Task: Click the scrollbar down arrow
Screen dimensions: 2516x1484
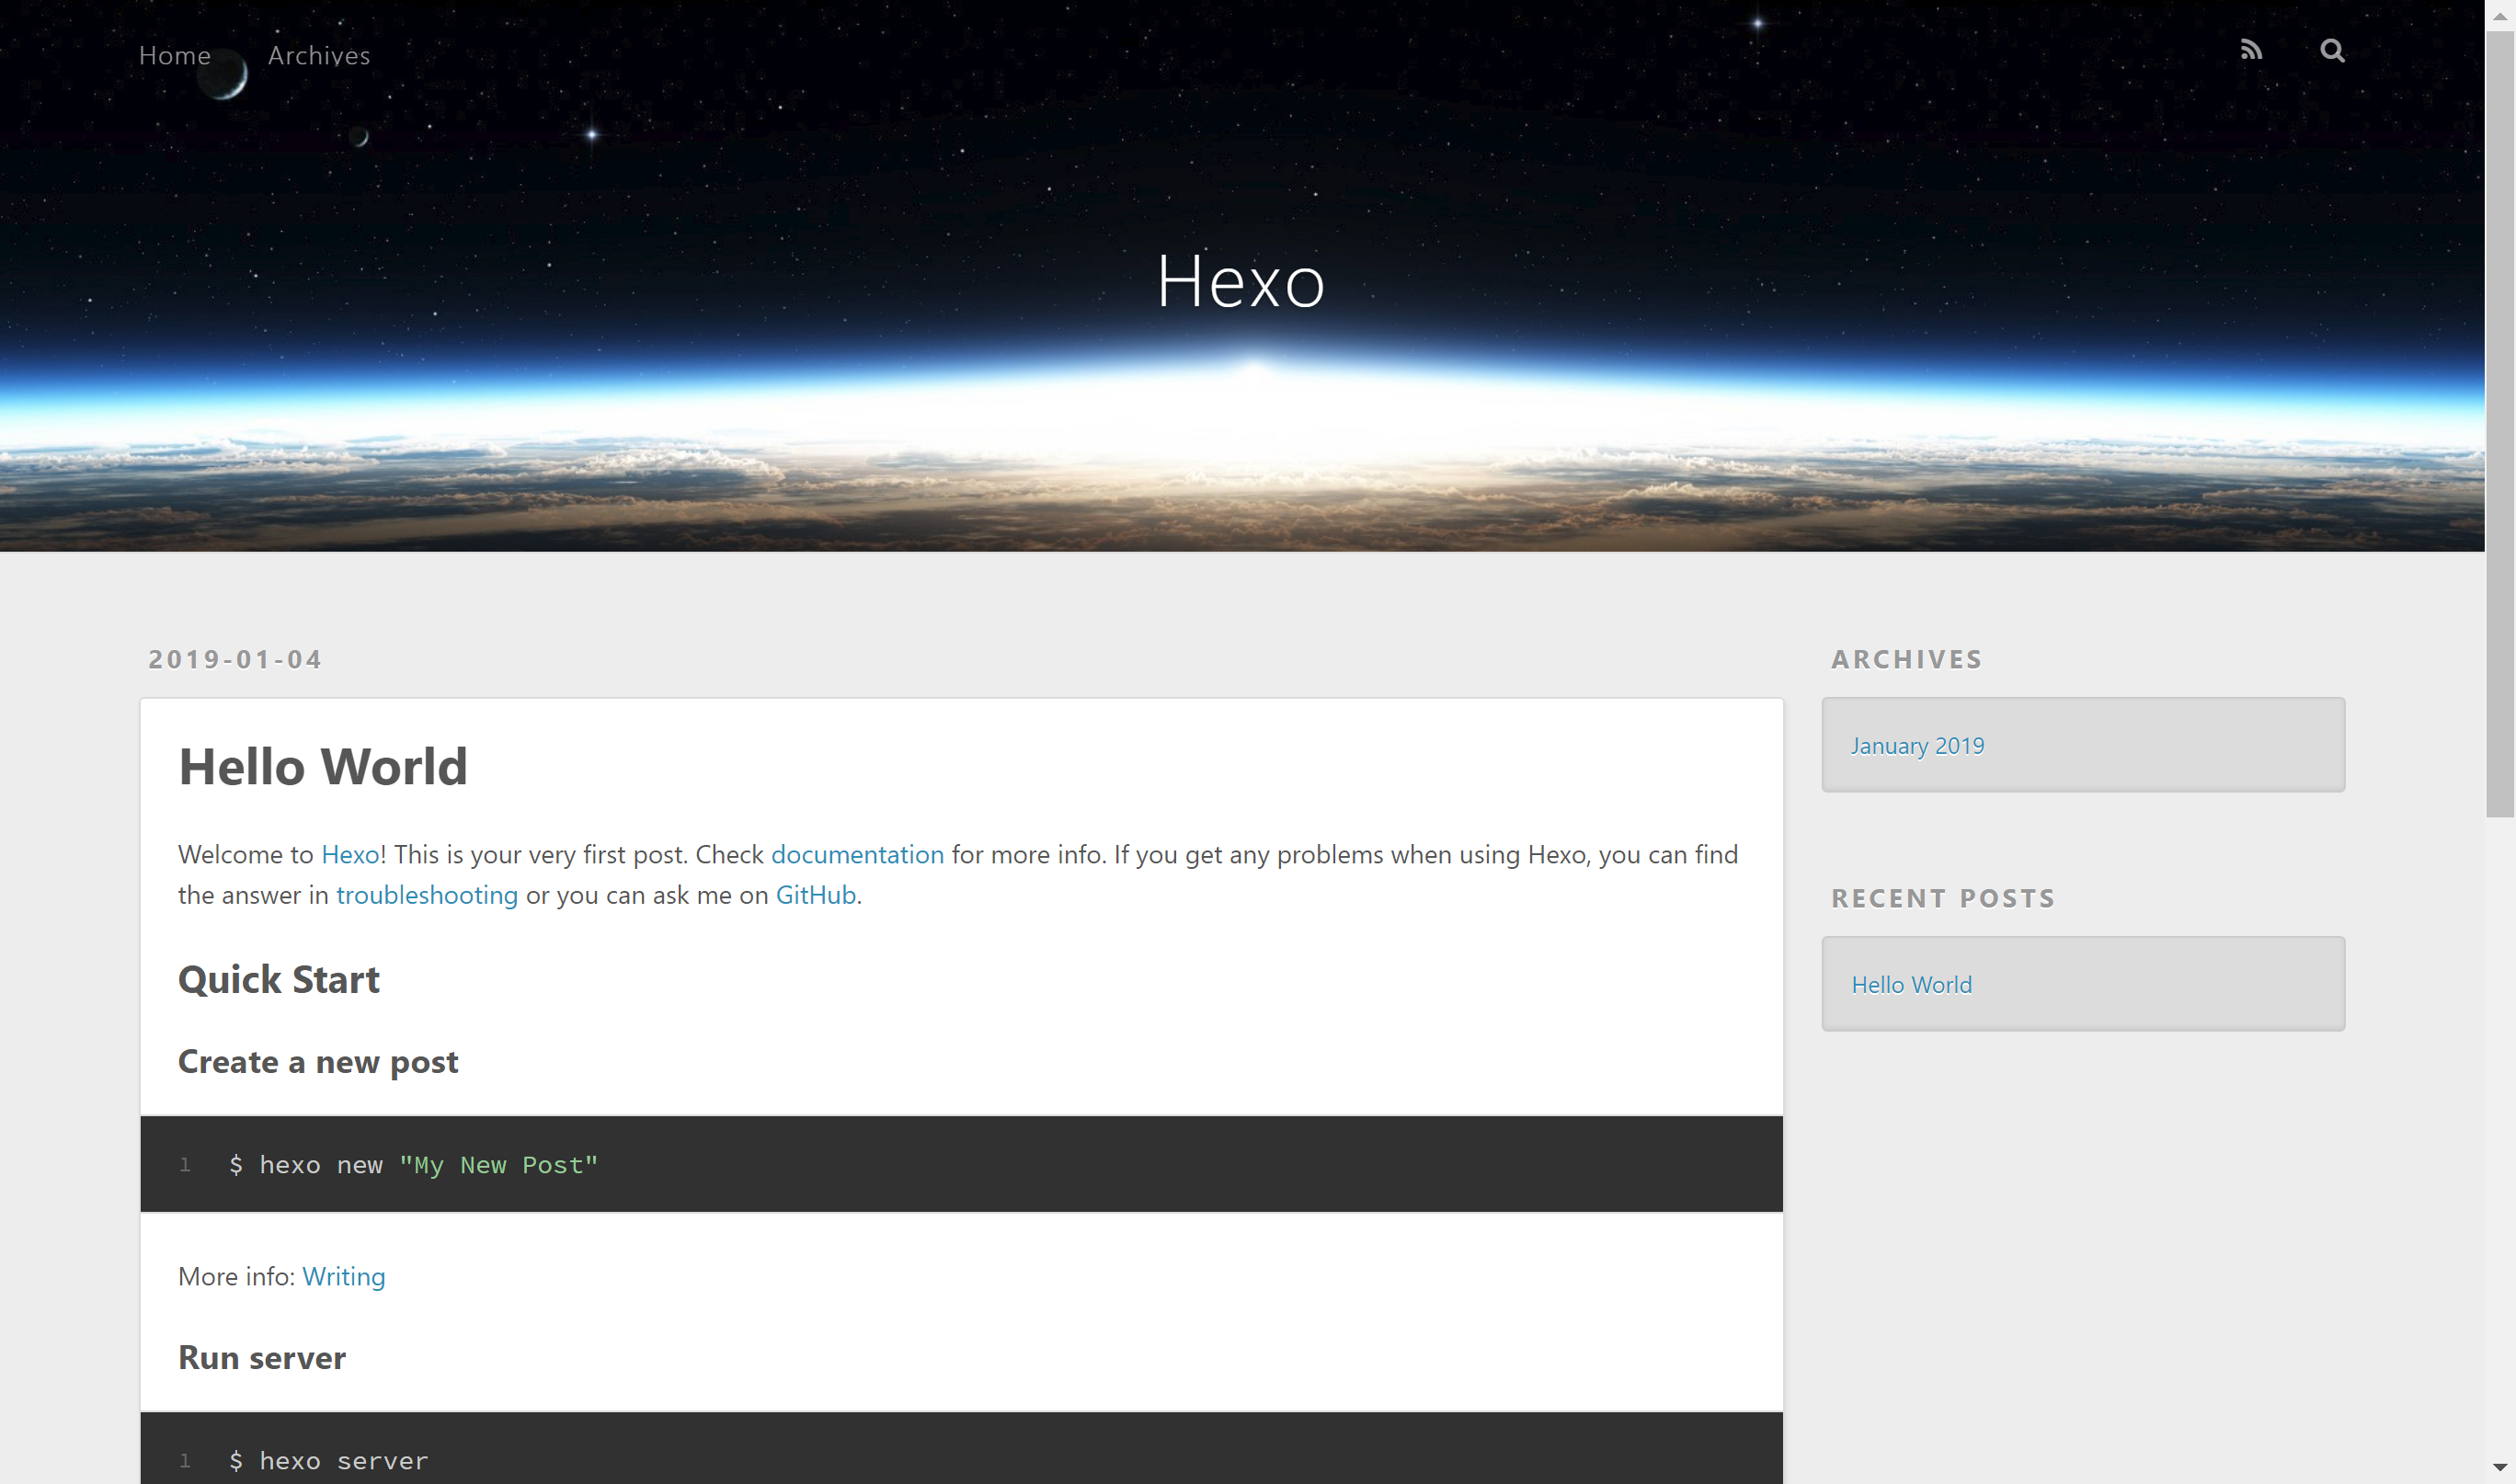Action: pos(2500,1469)
